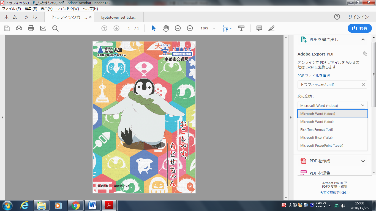
Task: Click the サインイン link
Action: tap(358, 17)
